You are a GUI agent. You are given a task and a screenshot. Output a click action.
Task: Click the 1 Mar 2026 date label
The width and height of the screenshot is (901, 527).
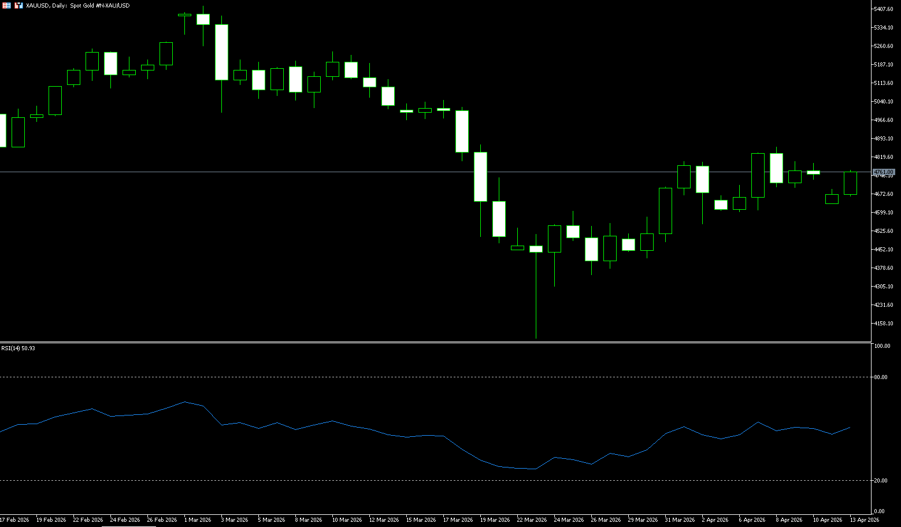198,520
